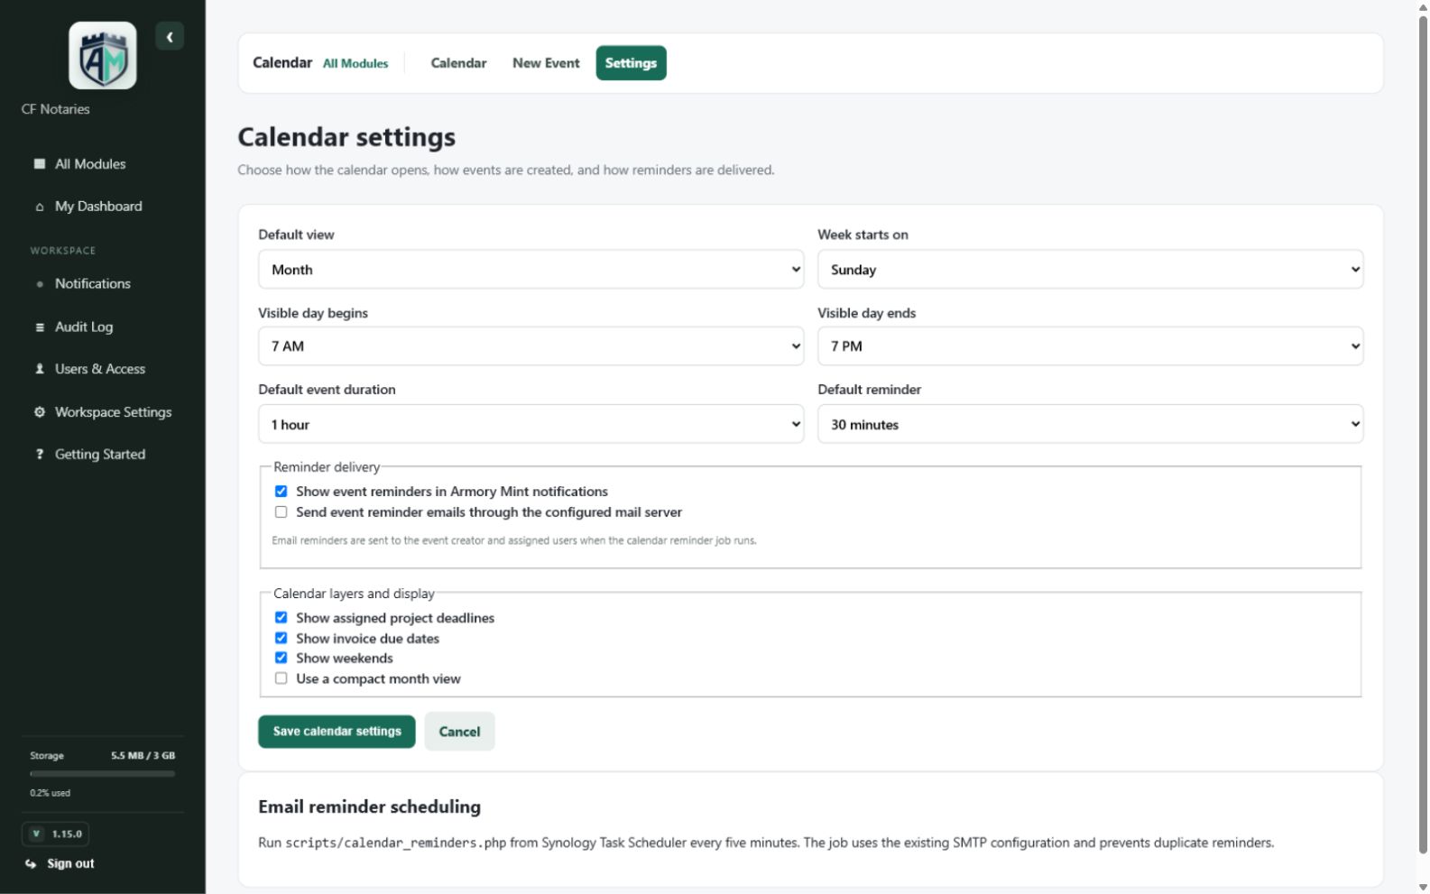Open the Visible day ends dropdown
The image size is (1430, 894).
1090,346
